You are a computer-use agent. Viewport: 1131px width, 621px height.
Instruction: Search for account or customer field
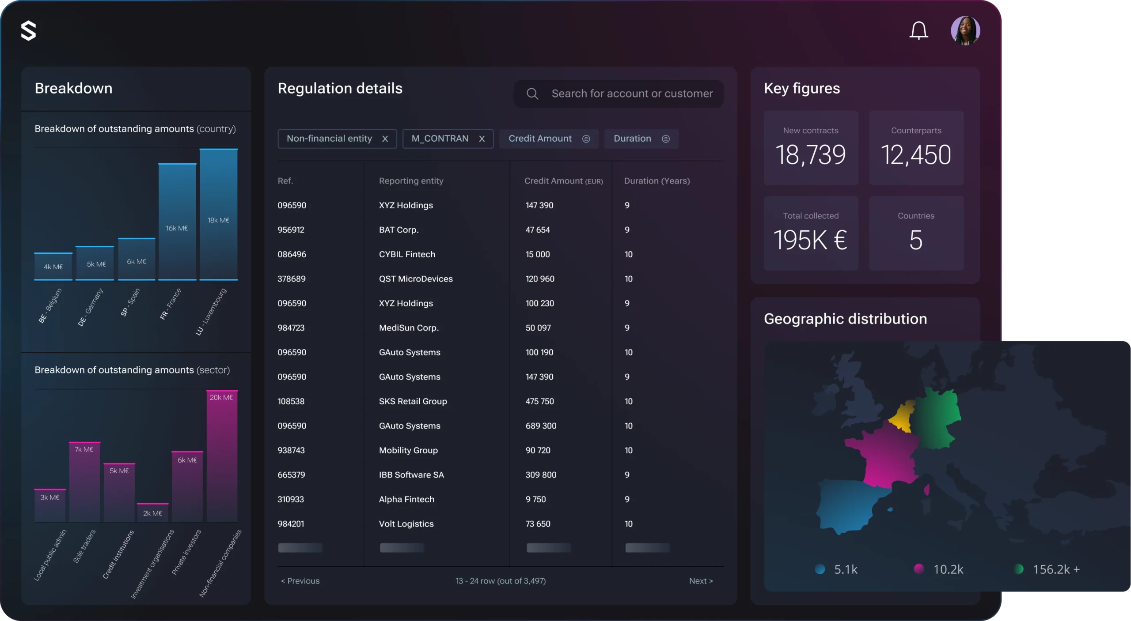[632, 94]
